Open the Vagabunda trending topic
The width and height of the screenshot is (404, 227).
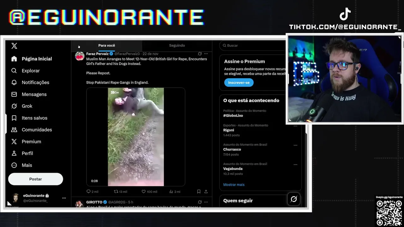[x=233, y=169]
